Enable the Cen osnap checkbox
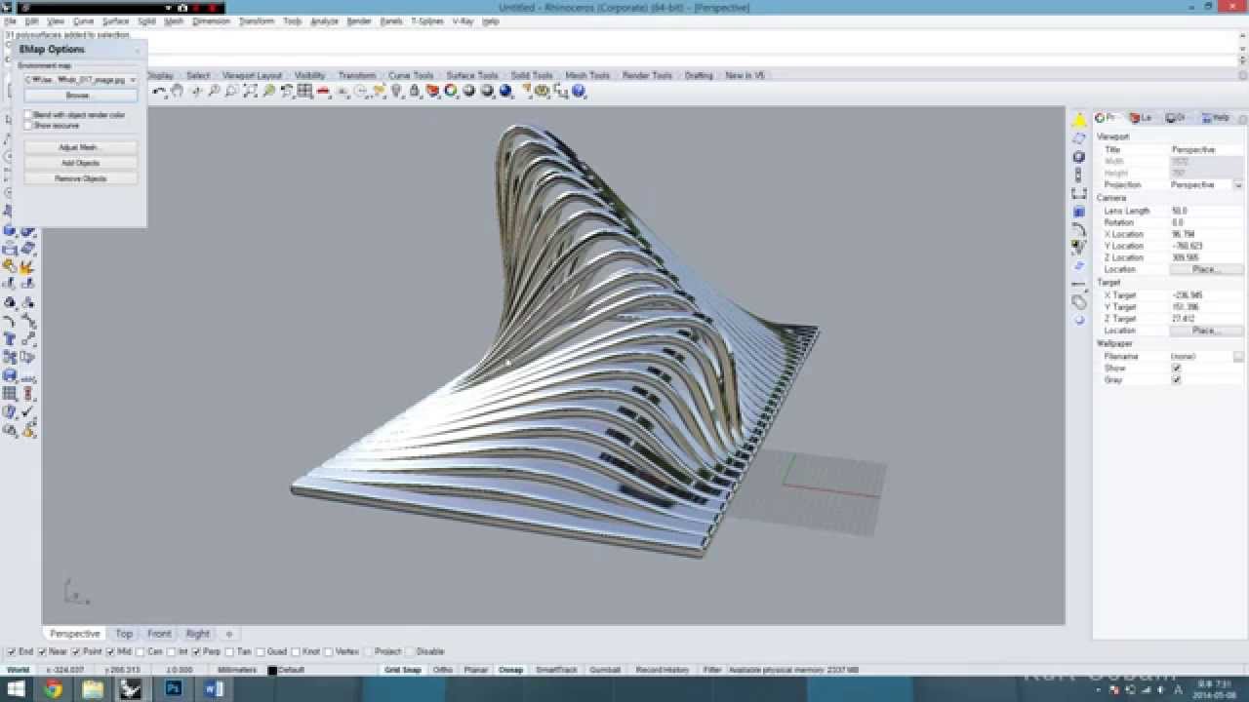Viewport: 1249px width, 702px height. click(x=141, y=651)
